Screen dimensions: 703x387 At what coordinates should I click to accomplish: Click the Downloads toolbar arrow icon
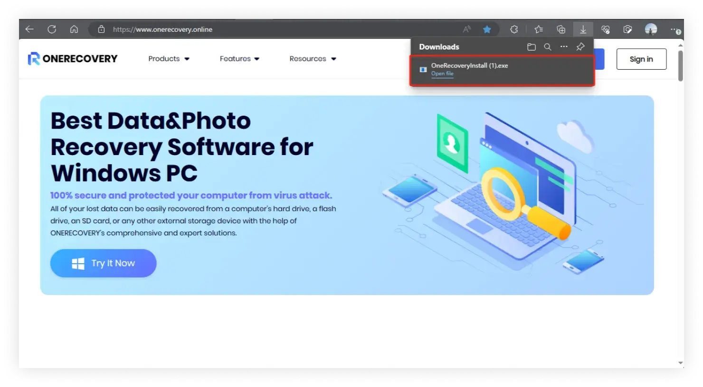(x=583, y=29)
